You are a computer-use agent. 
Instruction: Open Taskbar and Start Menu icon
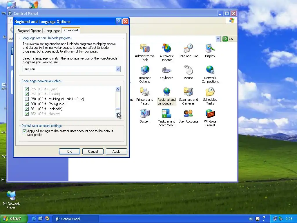click(167, 114)
